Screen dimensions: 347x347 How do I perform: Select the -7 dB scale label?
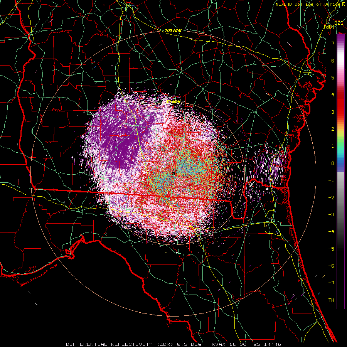point(331,283)
